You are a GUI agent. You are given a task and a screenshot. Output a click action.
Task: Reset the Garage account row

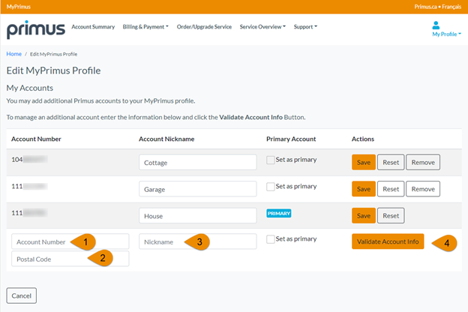coord(391,189)
